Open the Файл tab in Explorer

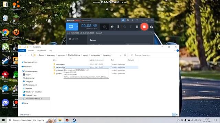22,51
